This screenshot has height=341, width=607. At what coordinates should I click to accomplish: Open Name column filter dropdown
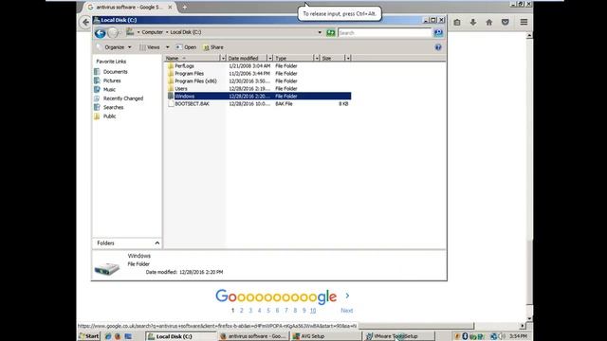pyautogui.click(x=223, y=58)
